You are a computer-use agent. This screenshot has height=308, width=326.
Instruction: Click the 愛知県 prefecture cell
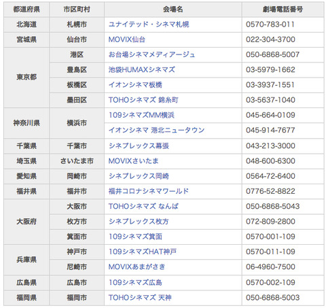pos(26,176)
